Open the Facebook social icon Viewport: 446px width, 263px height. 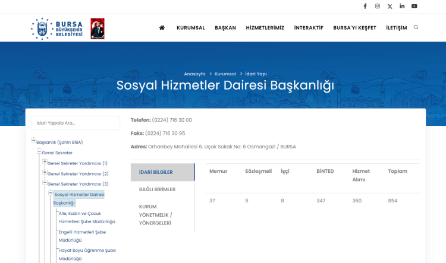(x=365, y=7)
